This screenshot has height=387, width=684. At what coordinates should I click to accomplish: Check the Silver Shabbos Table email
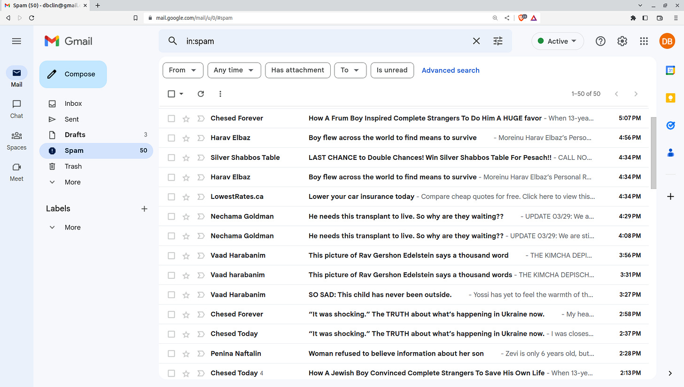(x=171, y=158)
